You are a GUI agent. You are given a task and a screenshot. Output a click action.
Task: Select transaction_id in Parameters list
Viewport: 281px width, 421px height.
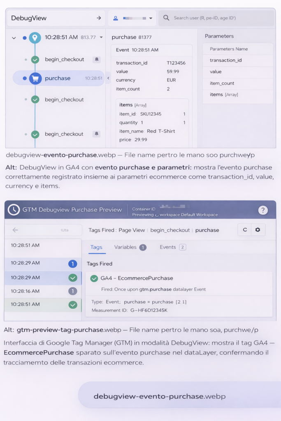(237, 60)
